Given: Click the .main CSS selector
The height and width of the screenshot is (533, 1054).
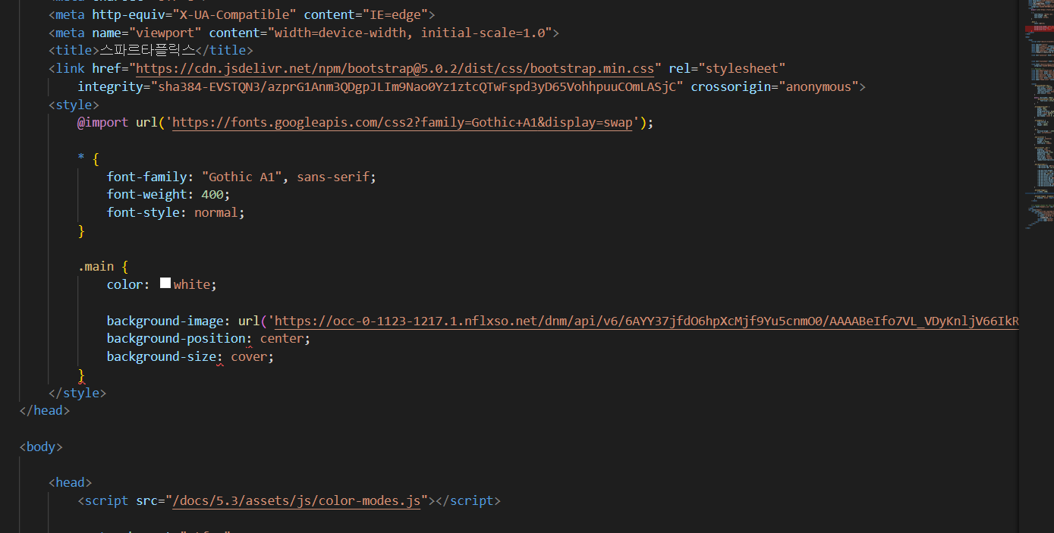Looking at the screenshot, I should [96, 267].
